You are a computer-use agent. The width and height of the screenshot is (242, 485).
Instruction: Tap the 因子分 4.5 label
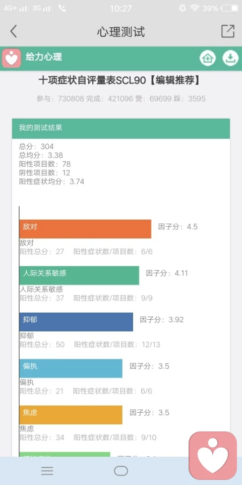point(178,227)
